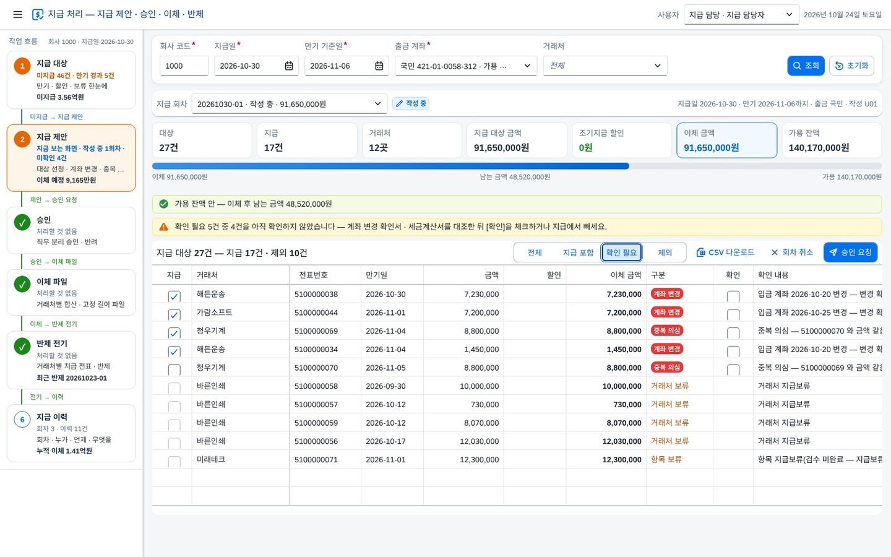Expand the 지급 회차 selector
Image resolution: width=891 pixels, height=557 pixels.
click(x=290, y=104)
